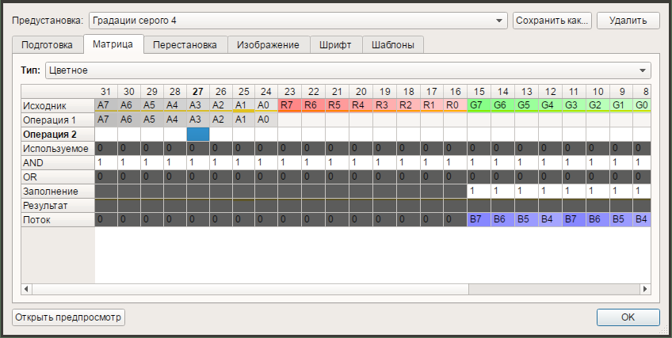This screenshot has height=338, width=672.
Task: Click Поток row value under column 31
Action: (x=106, y=219)
